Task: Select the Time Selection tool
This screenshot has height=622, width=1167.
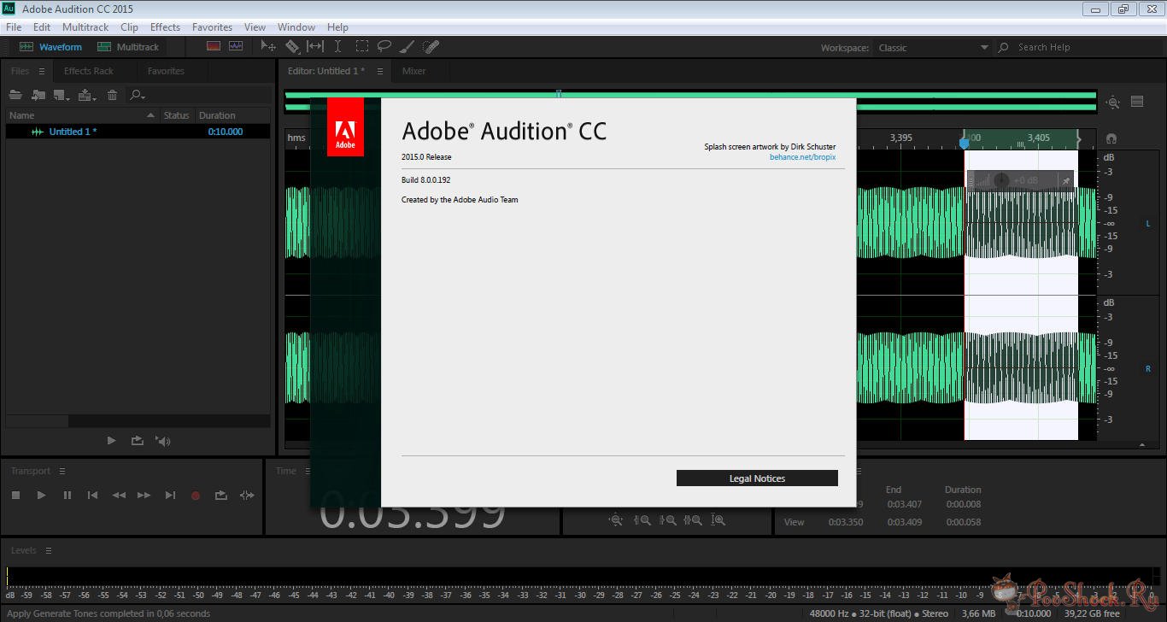Action: pos(338,46)
